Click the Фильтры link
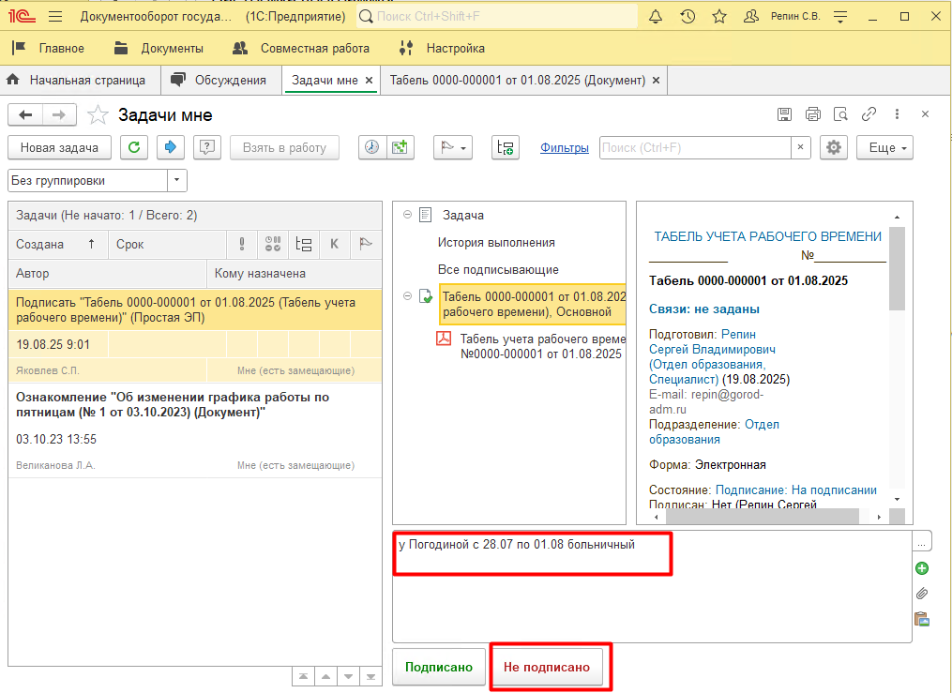This screenshot has height=693, width=952. click(565, 147)
